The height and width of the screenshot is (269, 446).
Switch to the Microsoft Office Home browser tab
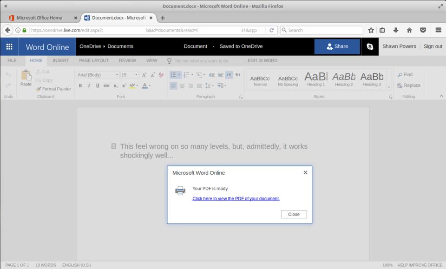[39, 18]
